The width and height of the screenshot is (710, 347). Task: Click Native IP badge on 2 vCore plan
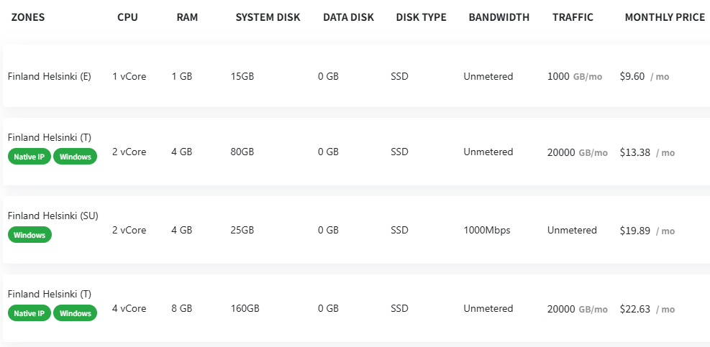[x=29, y=157]
